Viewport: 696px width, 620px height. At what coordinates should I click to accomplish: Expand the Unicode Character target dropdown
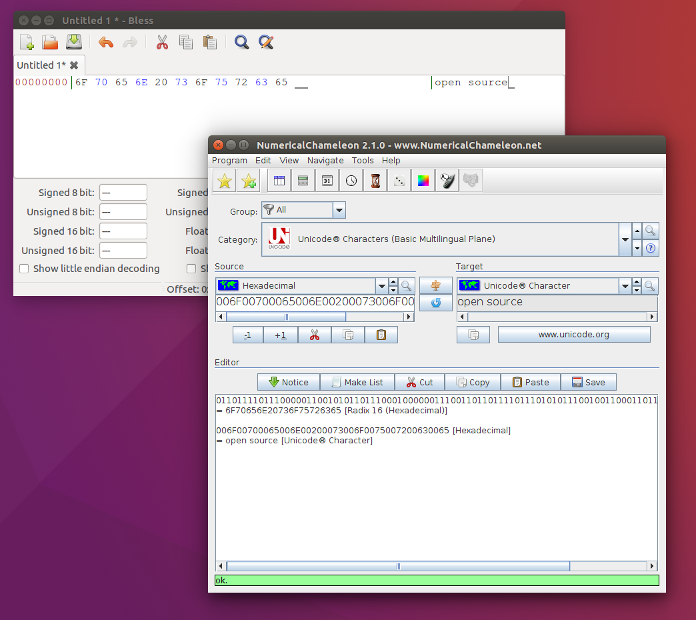(625, 286)
